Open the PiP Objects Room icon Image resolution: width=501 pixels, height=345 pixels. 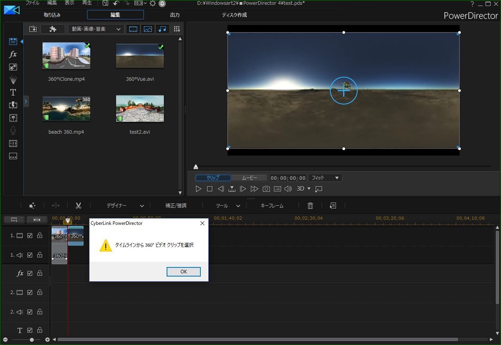coord(13,67)
